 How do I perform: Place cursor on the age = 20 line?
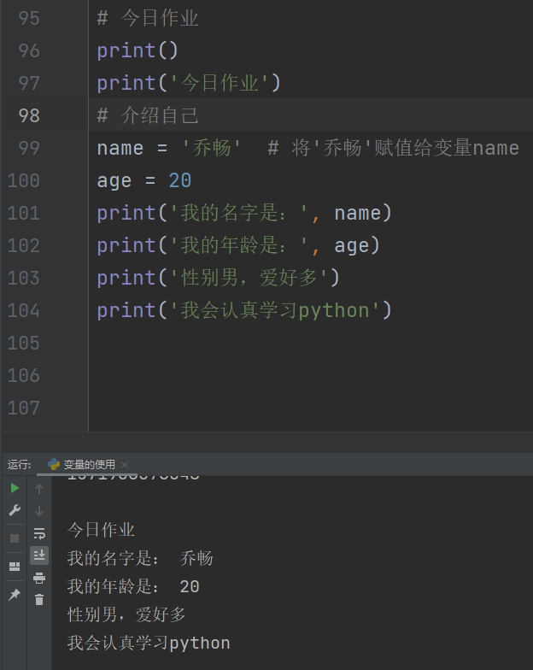[x=143, y=180]
